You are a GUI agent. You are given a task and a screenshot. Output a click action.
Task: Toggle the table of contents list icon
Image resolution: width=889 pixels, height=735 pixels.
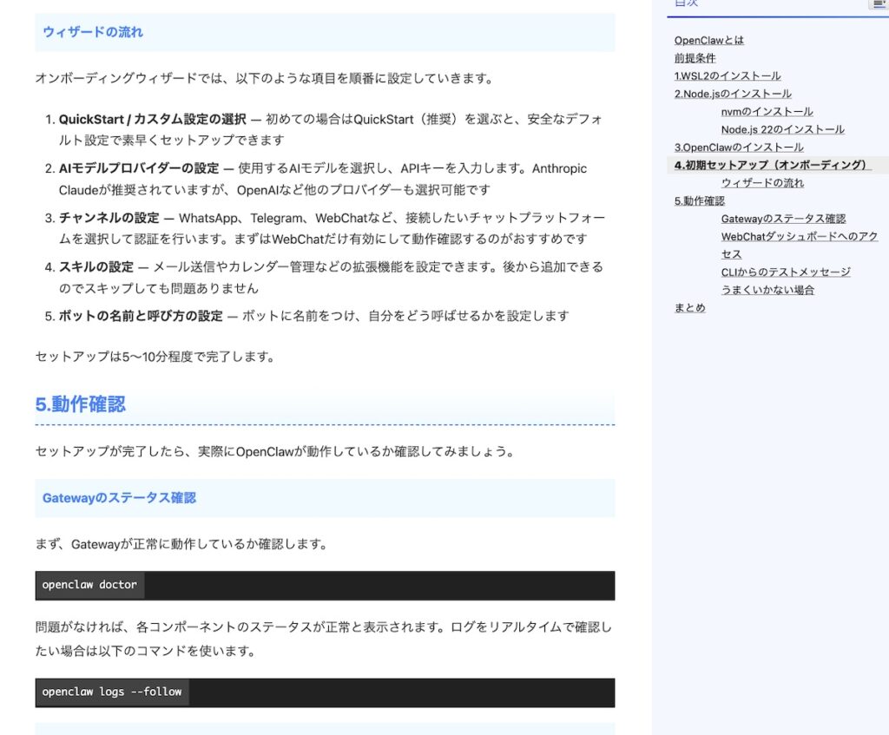click(x=879, y=3)
